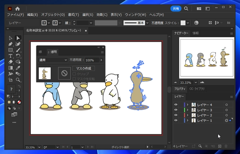Open the workspace switcher icon

click(207, 9)
